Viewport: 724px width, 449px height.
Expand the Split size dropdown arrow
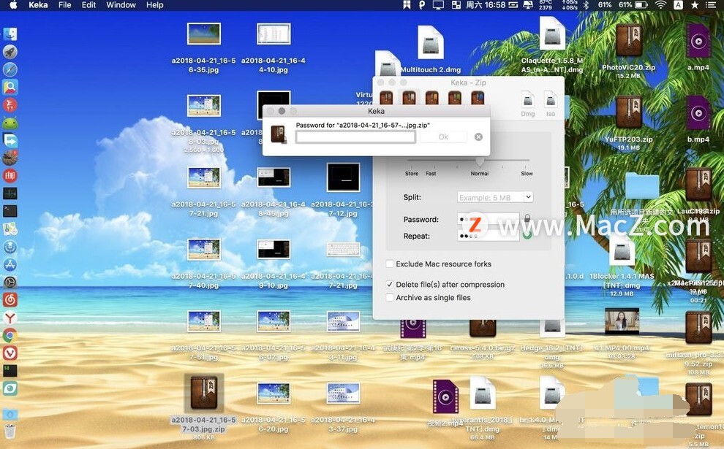tap(528, 197)
